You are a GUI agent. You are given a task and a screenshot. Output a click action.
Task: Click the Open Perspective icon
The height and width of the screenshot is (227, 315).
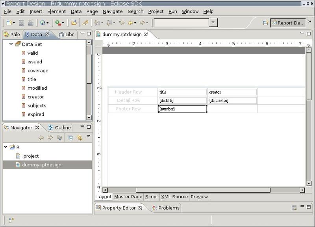(266, 23)
